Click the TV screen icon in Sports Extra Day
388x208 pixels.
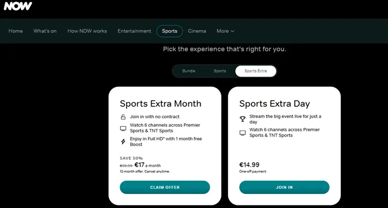point(243,133)
